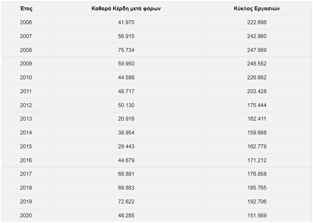The height and width of the screenshot is (223, 313).
Task: Select the year 2010 cell
Action: pos(26,78)
